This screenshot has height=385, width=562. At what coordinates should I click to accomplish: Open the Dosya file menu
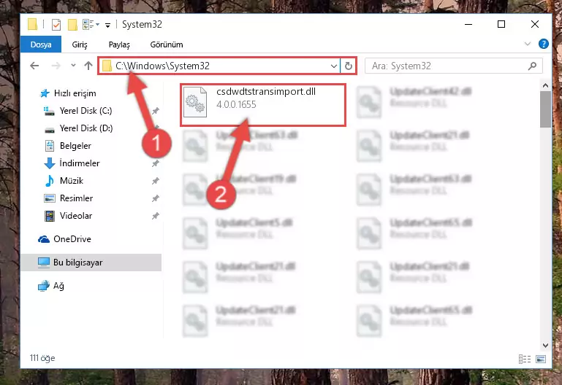[41, 44]
